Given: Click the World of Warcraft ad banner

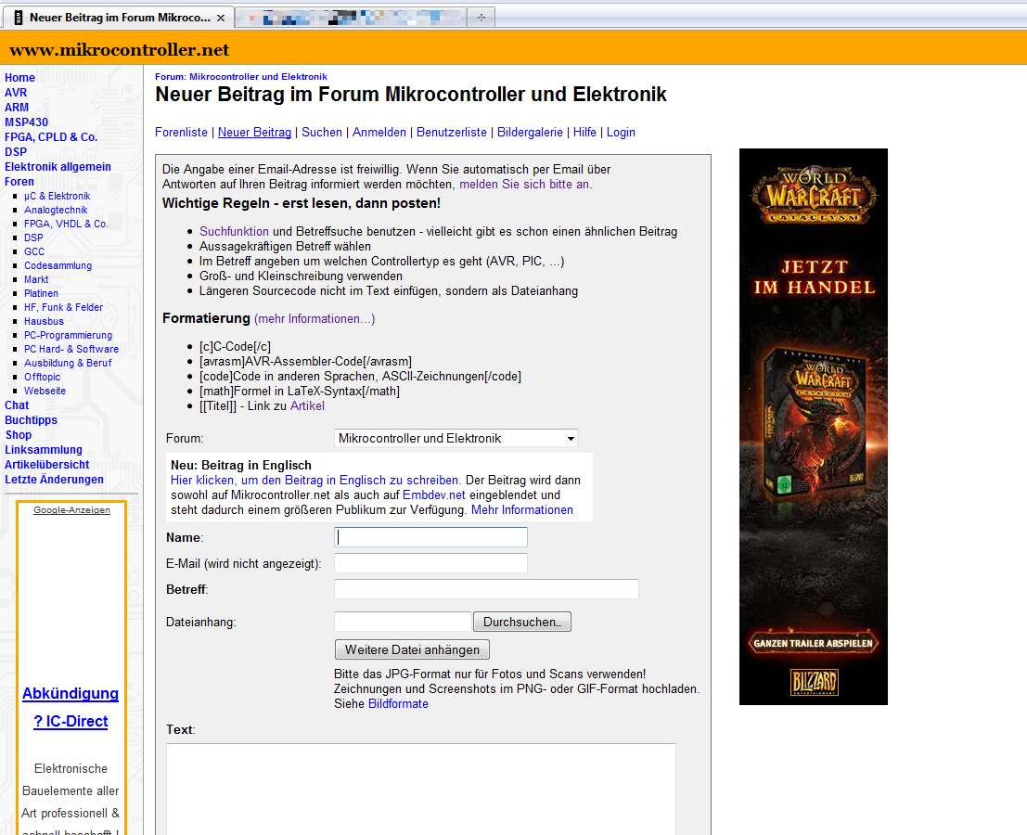Looking at the screenshot, I should tap(813, 427).
